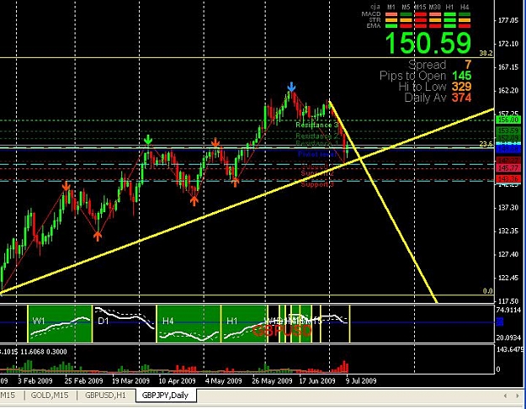Viewport: 526px width, 409px height.
Task: Click the 145.77 price tag on axis
Action: 508,167
